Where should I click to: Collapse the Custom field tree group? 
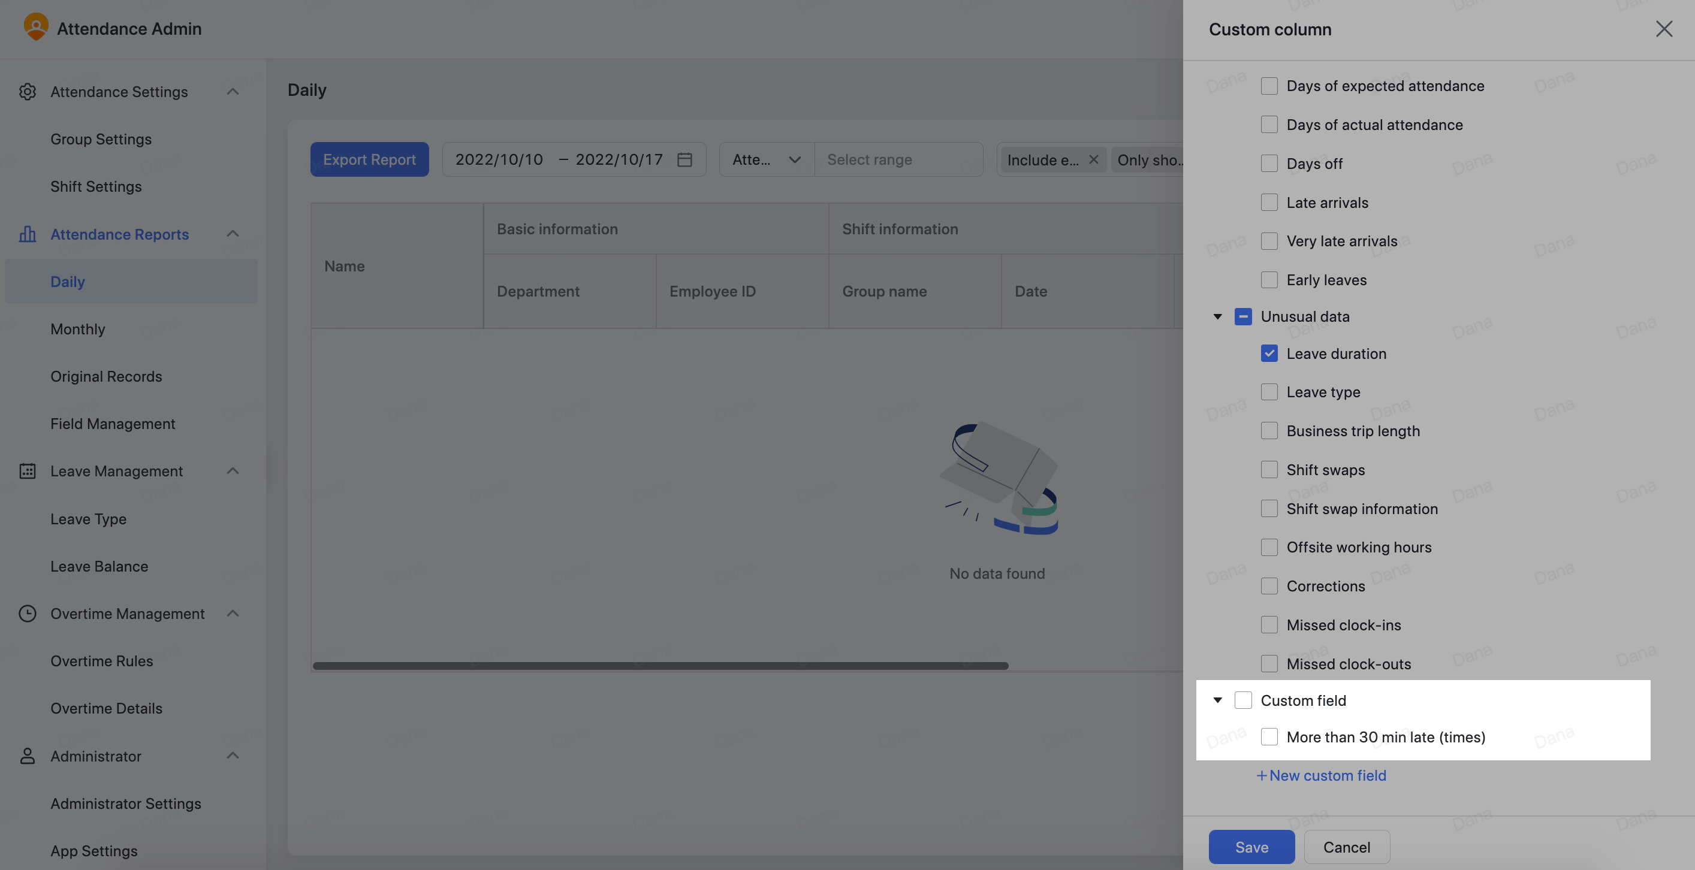pyautogui.click(x=1217, y=700)
